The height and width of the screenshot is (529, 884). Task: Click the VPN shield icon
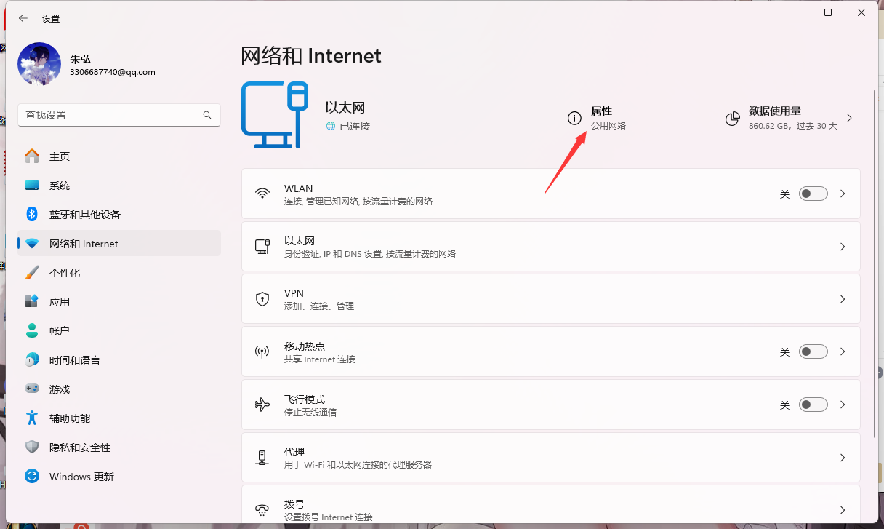(x=262, y=299)
